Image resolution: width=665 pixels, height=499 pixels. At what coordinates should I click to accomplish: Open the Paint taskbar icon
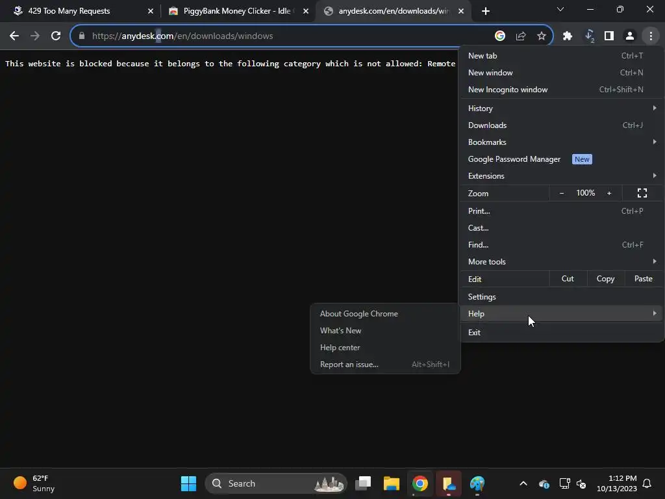(x=477, y=483)
